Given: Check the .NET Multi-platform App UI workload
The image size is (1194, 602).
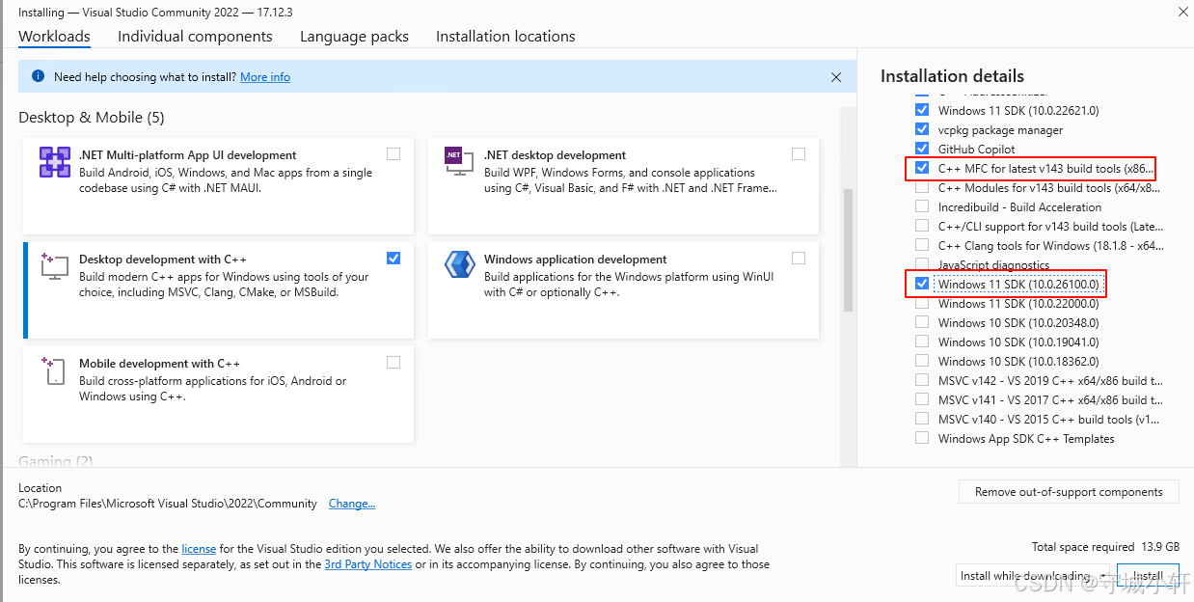Looking at the screenshot, I should (393, 153).
